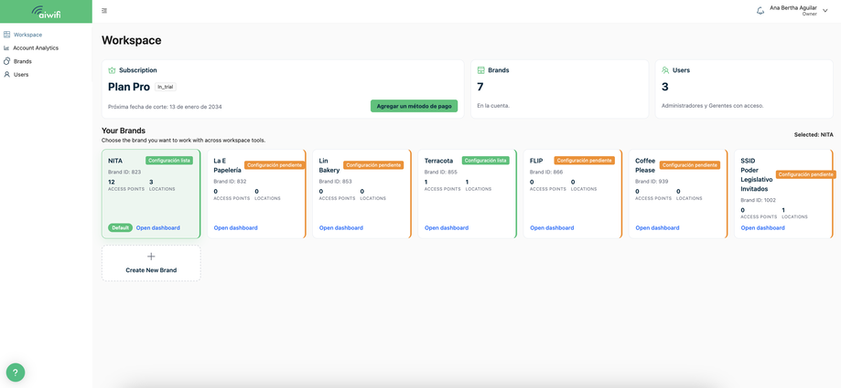Open dashboard for SSID Poder Legislativo Invitados

point(762,228)
